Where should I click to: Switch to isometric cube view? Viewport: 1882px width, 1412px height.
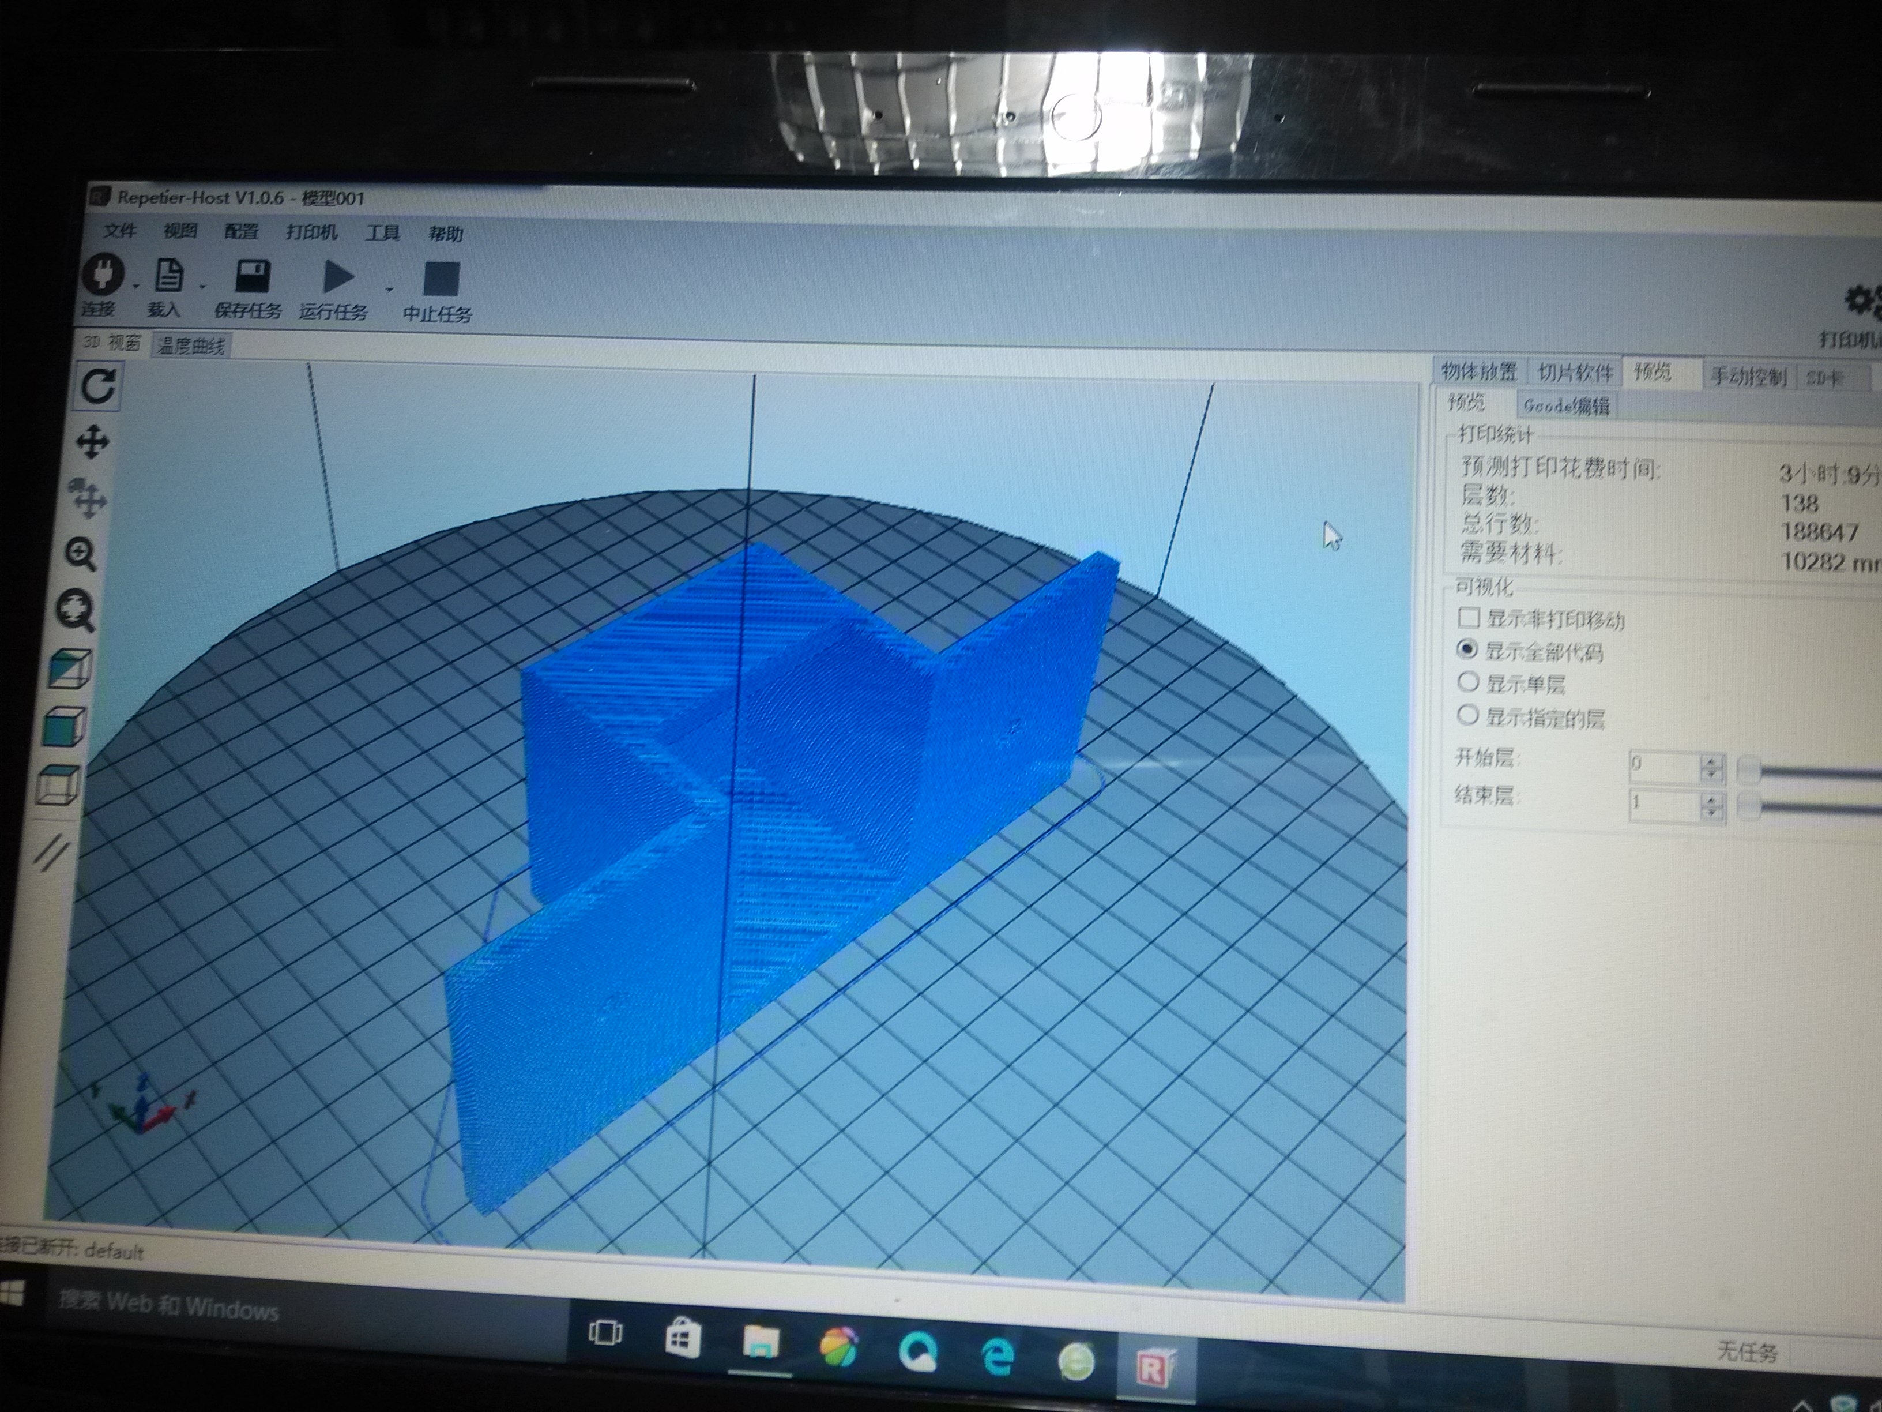[x=69, y=668]
